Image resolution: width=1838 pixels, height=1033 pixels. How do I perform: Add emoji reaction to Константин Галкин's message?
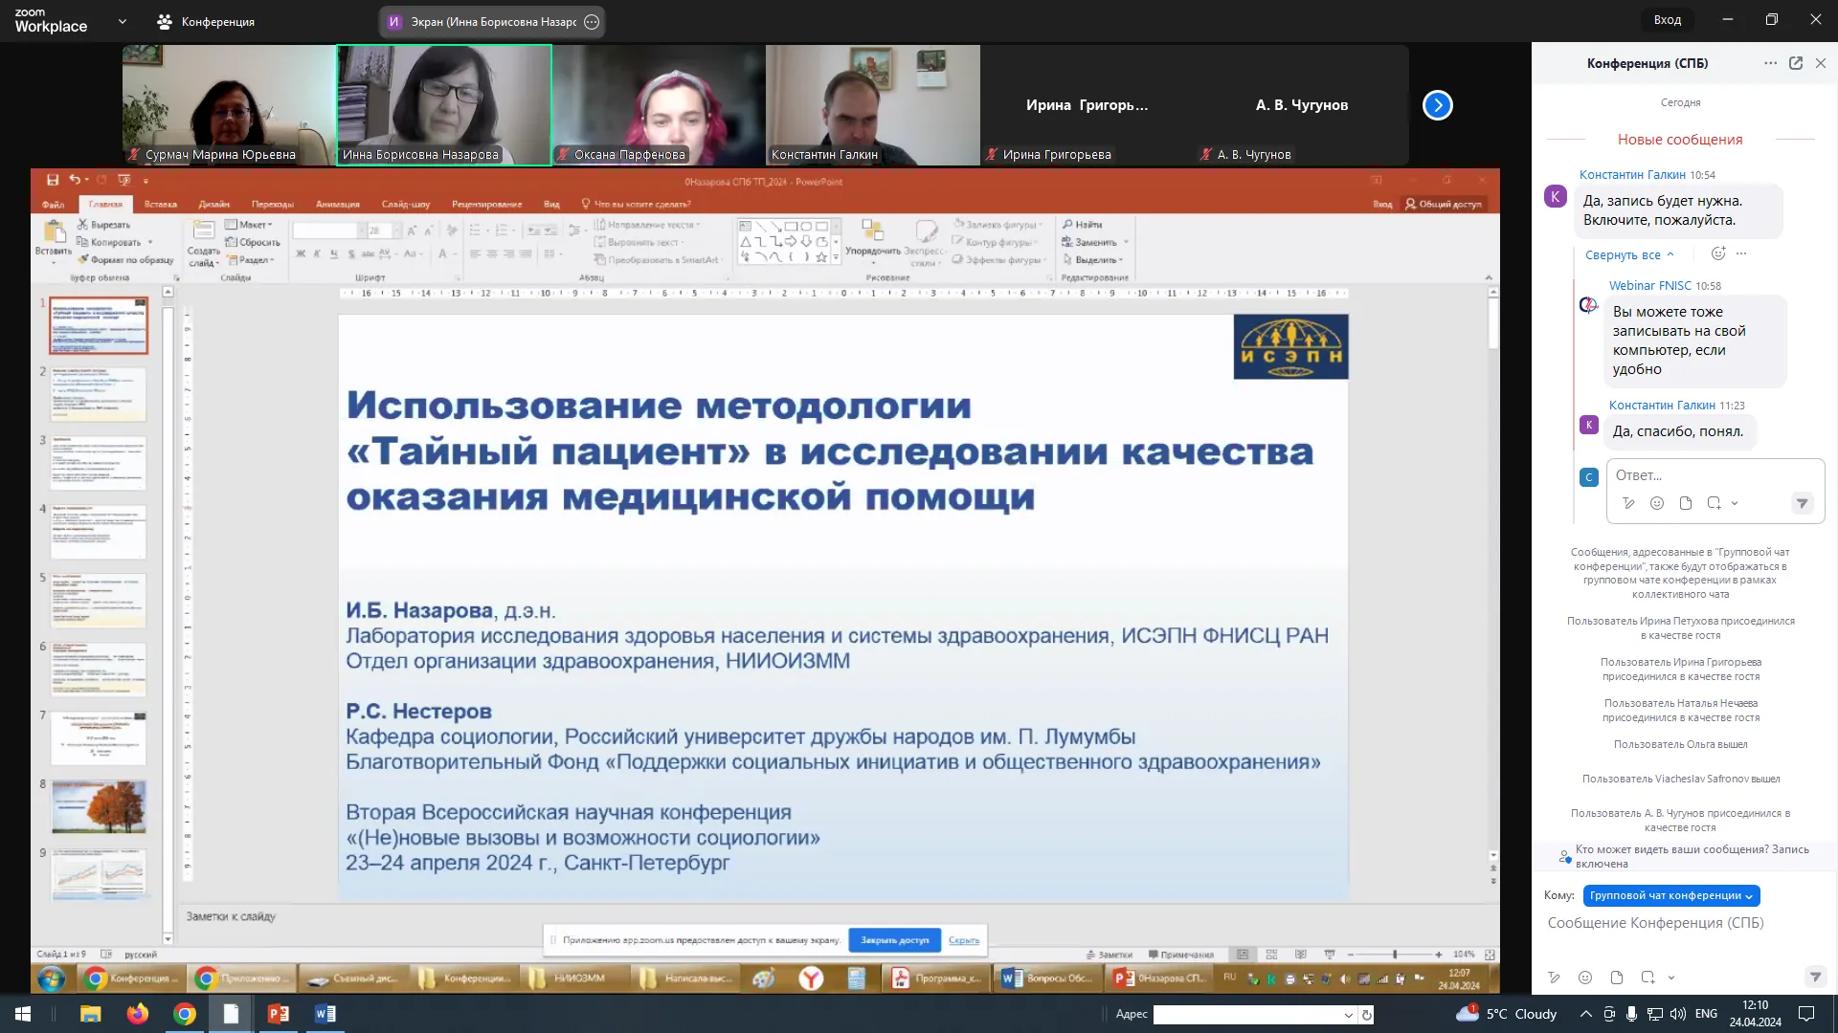click(x=1718, y=254)
